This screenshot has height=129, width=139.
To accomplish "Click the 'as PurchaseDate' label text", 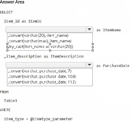I will 113,66.
